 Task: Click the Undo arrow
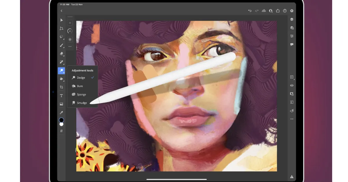pos(250,11)
